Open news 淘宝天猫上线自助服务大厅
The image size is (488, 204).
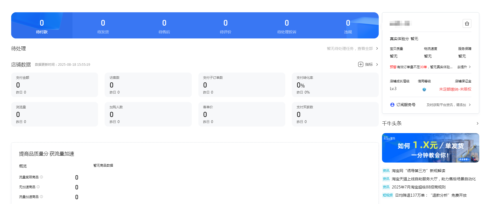pyautogui.click(x=434, y=179)
